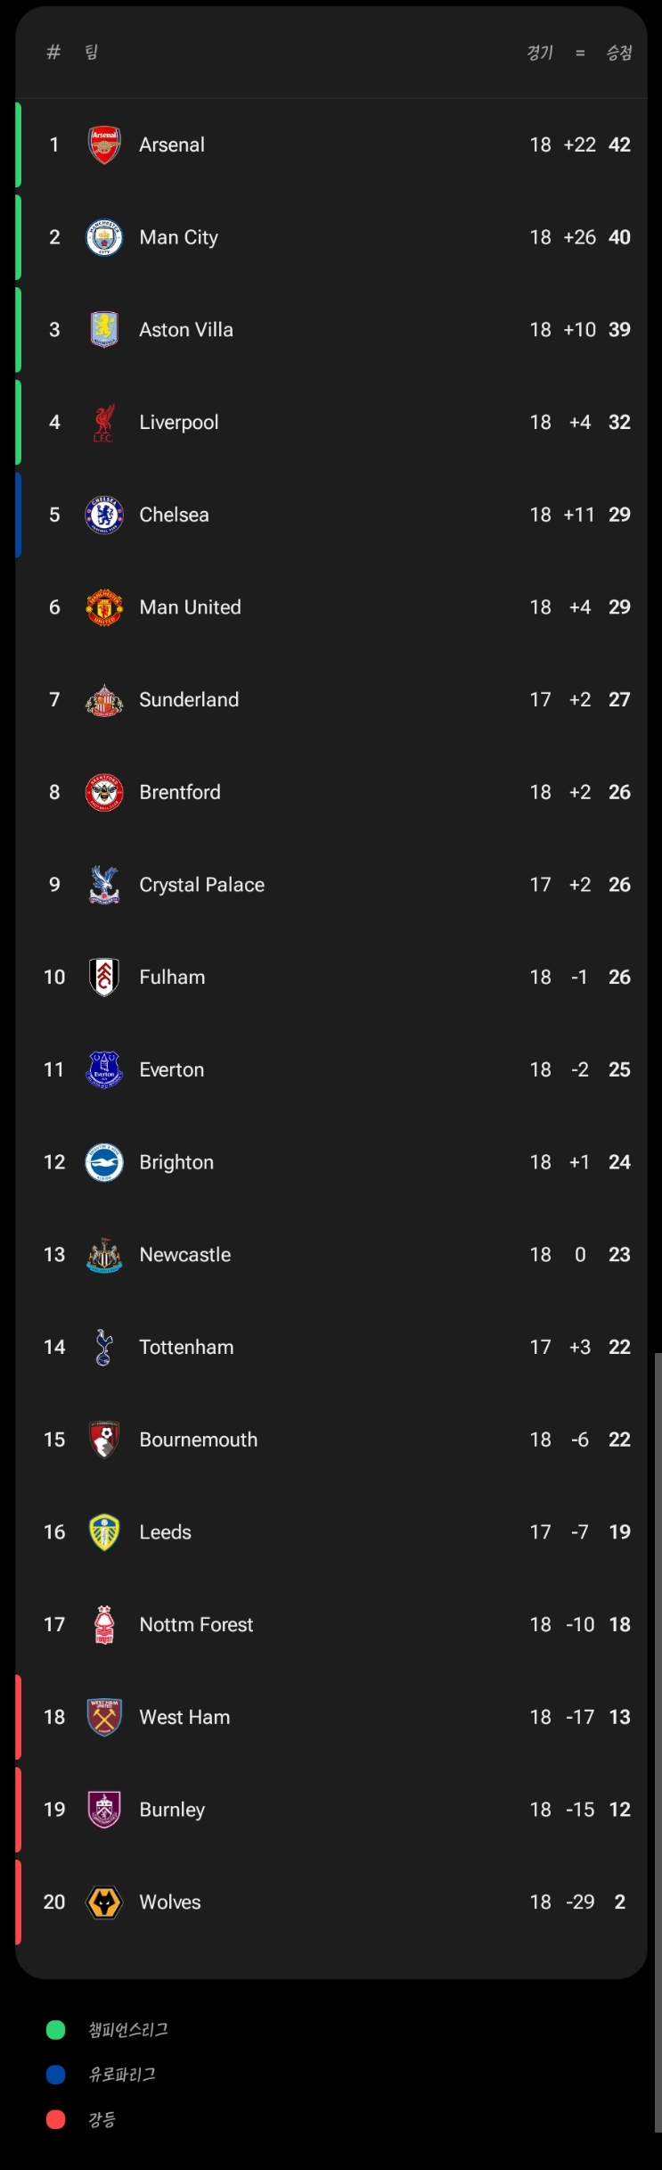Click the 경기 matches column header
This screenshot has height=2170, width=662.
pyautogui.click(x=540, y=53)
